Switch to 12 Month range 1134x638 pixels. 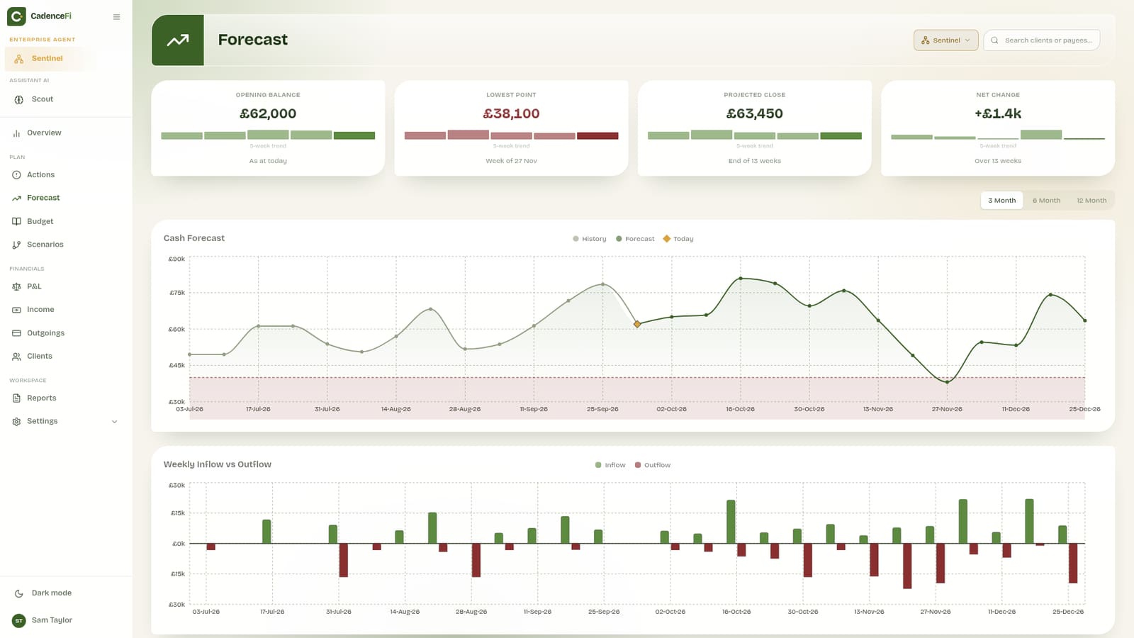[1091, 201]
